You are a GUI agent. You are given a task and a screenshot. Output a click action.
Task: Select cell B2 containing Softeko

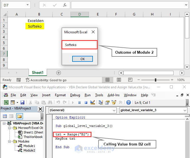[35, 26]
